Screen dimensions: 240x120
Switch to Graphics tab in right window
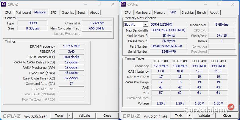coord(188,13)
